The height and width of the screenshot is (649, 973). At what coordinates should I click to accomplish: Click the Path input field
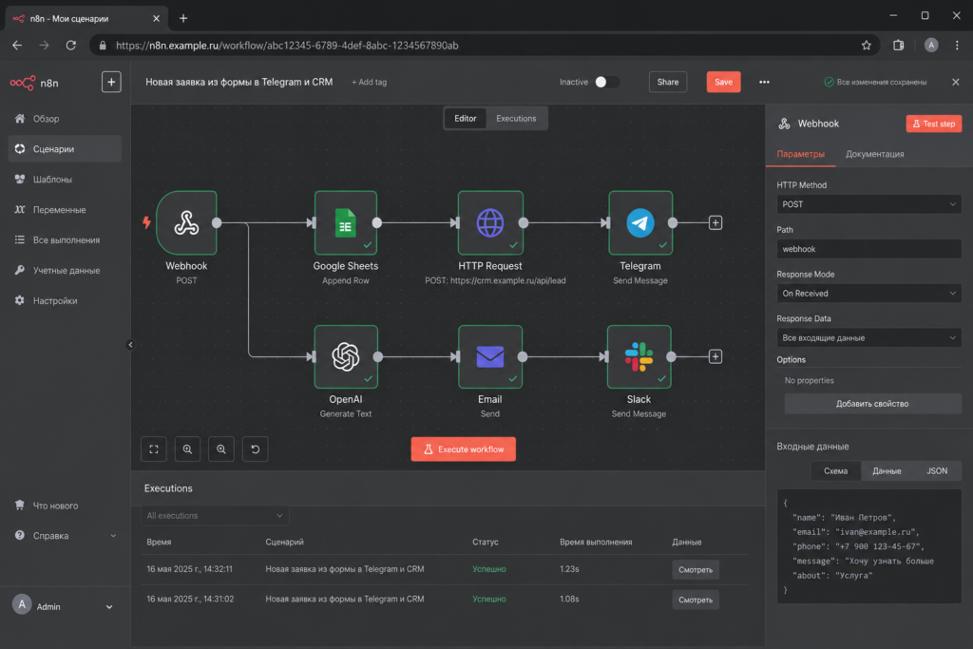(868, 249)
